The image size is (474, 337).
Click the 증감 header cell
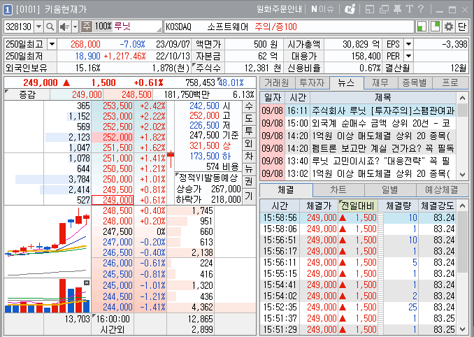[27, 94]
